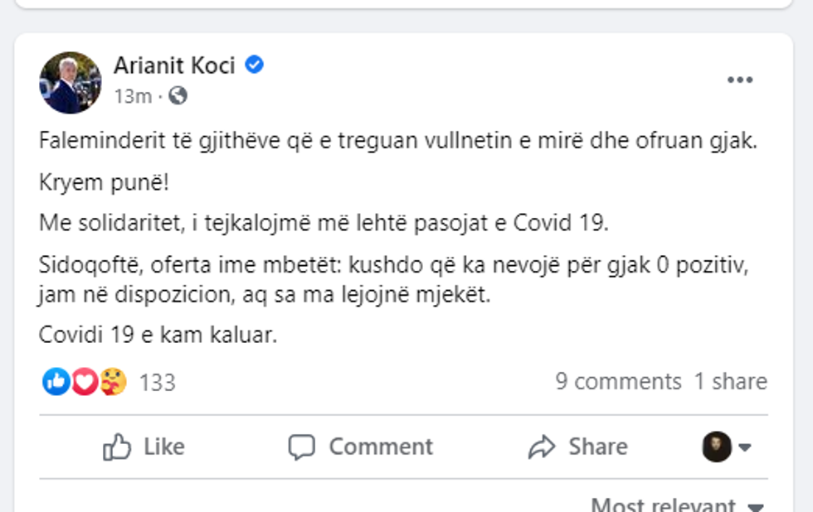Open Arianit Koci's profile picture

tap(70, 82)
